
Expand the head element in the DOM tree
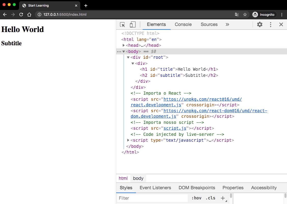pos(124,45)
